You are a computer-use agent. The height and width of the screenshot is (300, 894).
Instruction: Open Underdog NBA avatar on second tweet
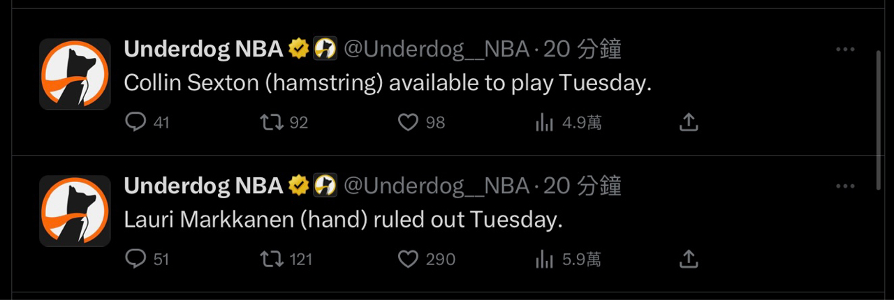(75, 211)
